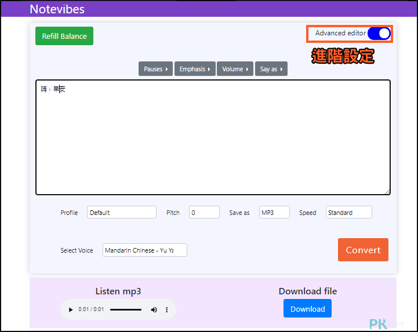Toggle the Advanced editor switch
This screenshot has height=332, width=418.
379,34
